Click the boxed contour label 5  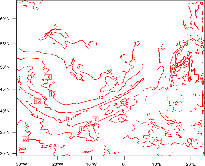pos(173,73)
